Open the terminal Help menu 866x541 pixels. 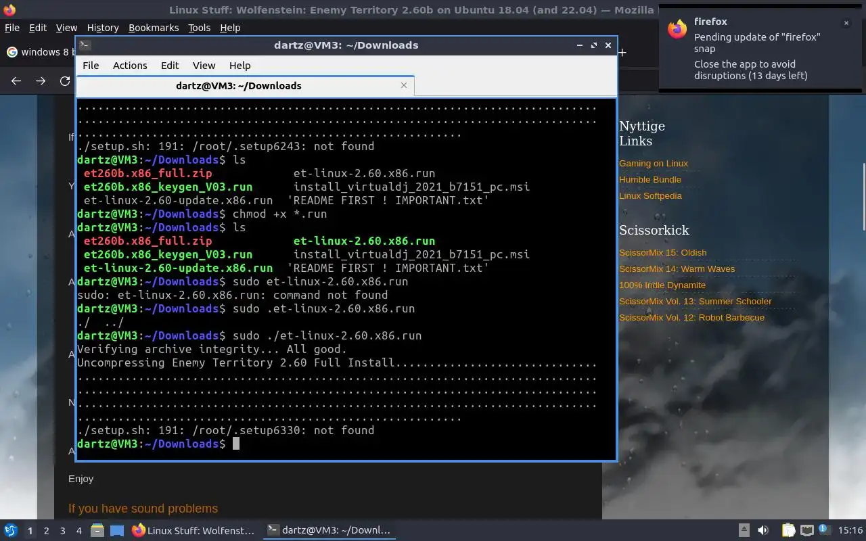coord(240,66)
